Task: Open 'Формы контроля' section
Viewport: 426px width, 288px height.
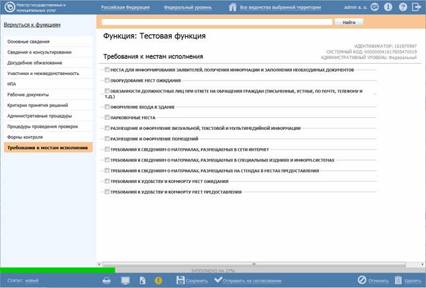Action: pos(48,137)
